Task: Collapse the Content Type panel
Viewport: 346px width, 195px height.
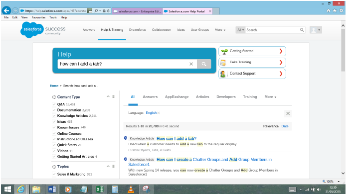Action: 108,97
